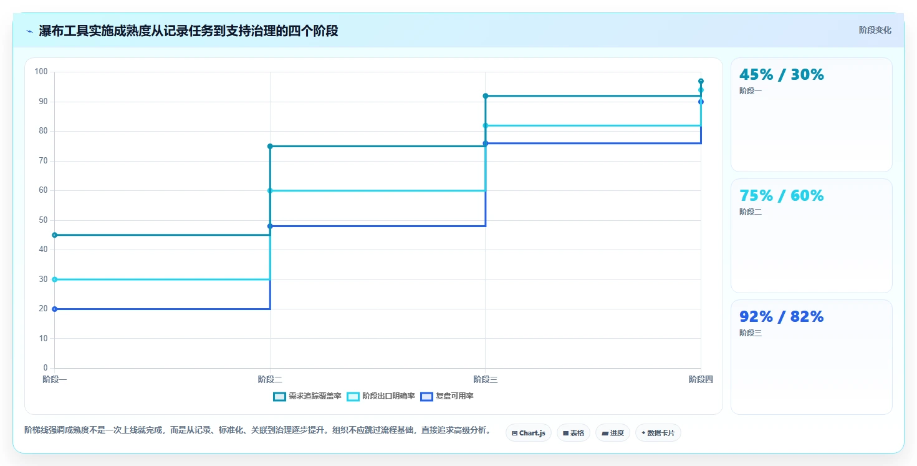Select the 阶段出口明确率 point at 94 for 阶段四
Viewport: 917px width, 466px height.
pos(701,90)
